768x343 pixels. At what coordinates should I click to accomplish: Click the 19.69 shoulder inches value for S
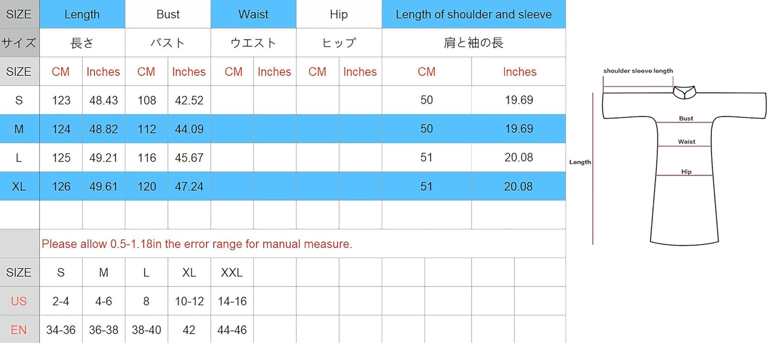coord(519,100)
